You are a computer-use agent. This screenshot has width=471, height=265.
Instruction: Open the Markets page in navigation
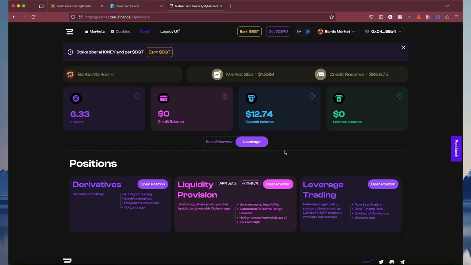[95, 32]
